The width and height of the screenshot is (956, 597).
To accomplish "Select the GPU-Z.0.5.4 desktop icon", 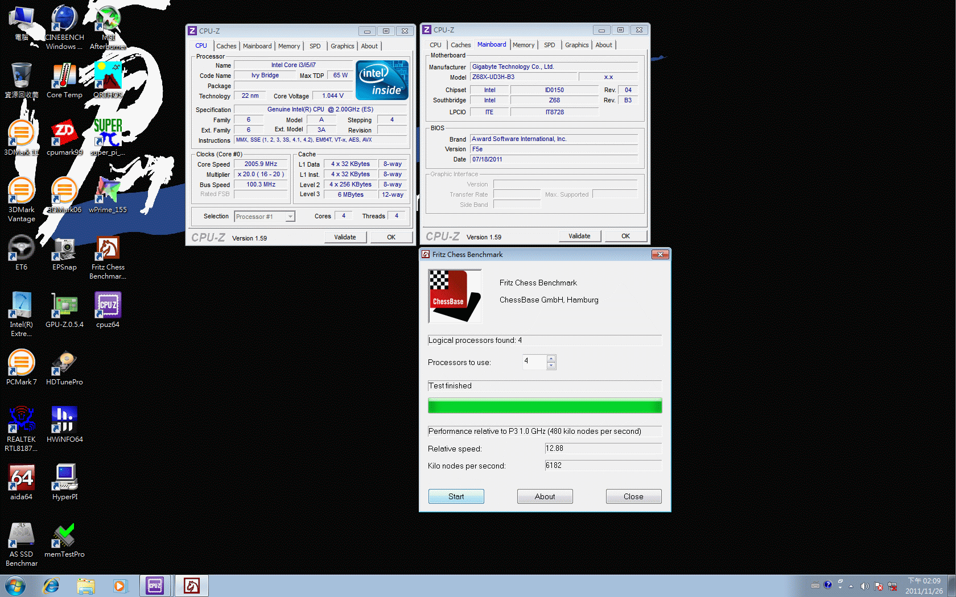I will (x=64, y=310).
